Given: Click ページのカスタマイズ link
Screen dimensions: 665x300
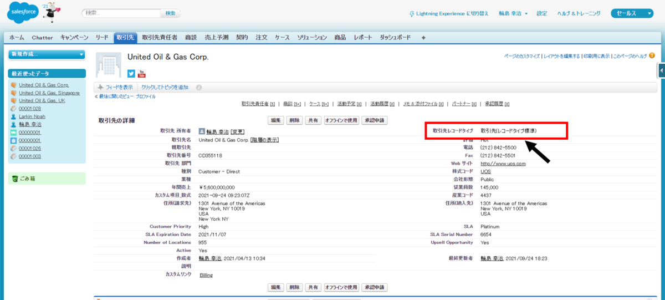Looking at the screenshot, I should (522, 56).
